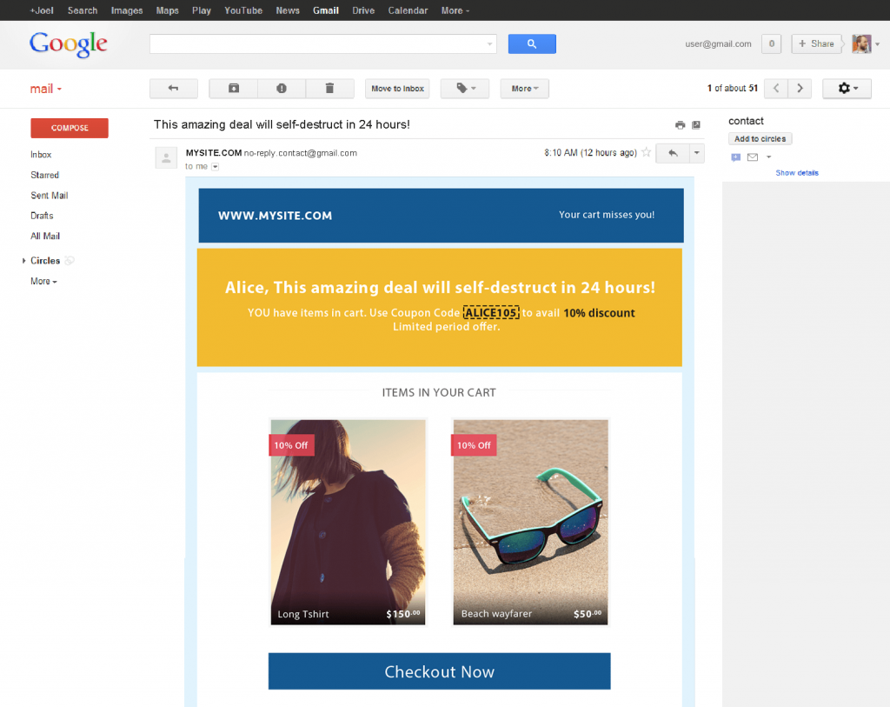Click the Checkout Now button
890x707 pixels.
click(x=439, y=670)
